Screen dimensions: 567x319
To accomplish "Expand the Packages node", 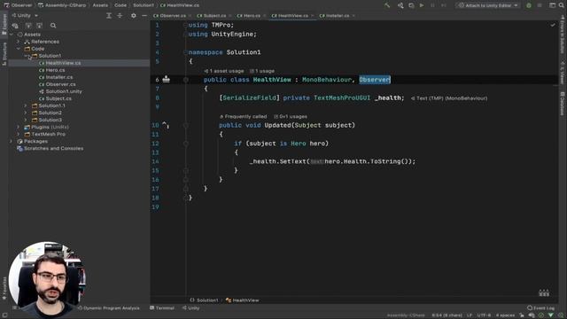I will click(x=12, y=141).
